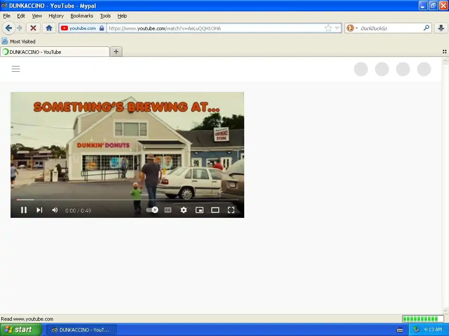Click the Windows start button
This screenshot has height=336, width=449.
21,330
